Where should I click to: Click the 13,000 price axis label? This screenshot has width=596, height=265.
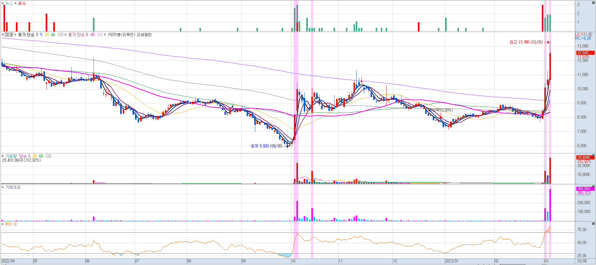[583, 46]
